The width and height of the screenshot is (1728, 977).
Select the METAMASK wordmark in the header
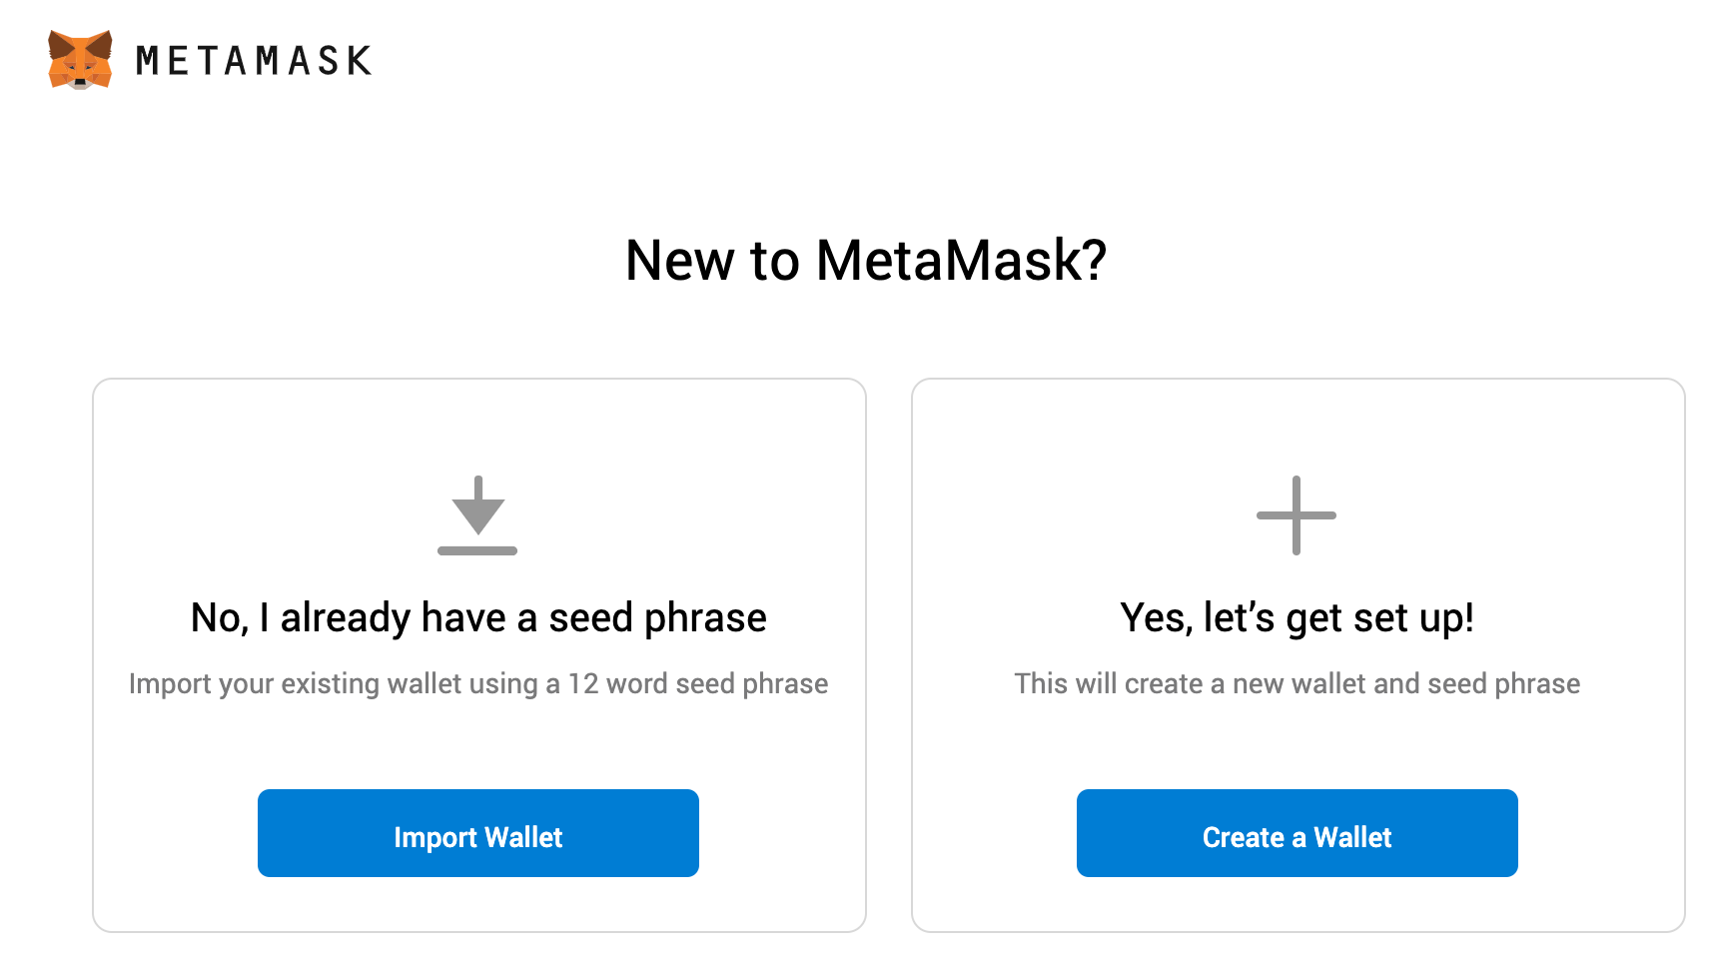coord(254,61)
